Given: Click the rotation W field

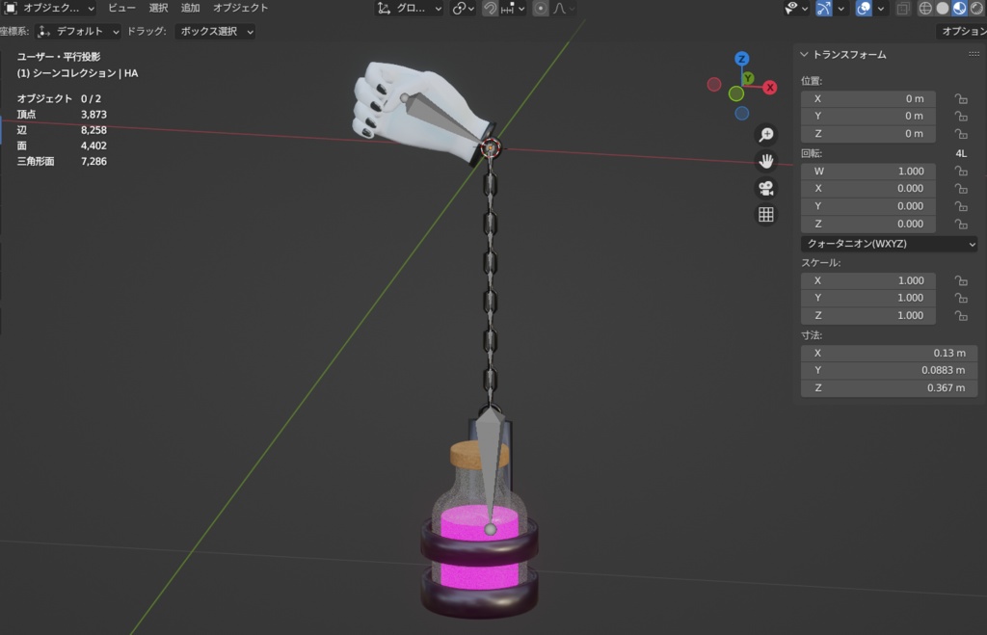Looking at the screenshot, I should (x=868, y=172).
